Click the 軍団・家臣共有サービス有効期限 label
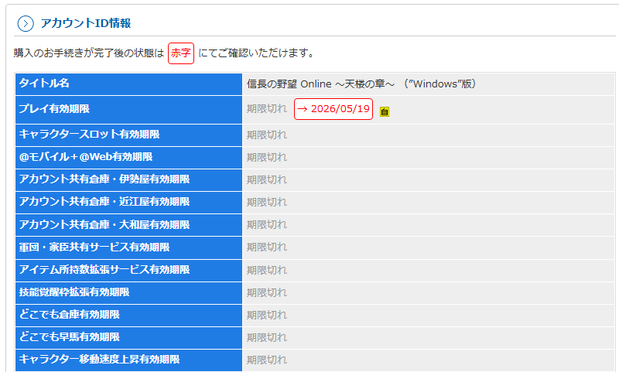The width and height of the screenshot is (619, 372). [94, 247]
